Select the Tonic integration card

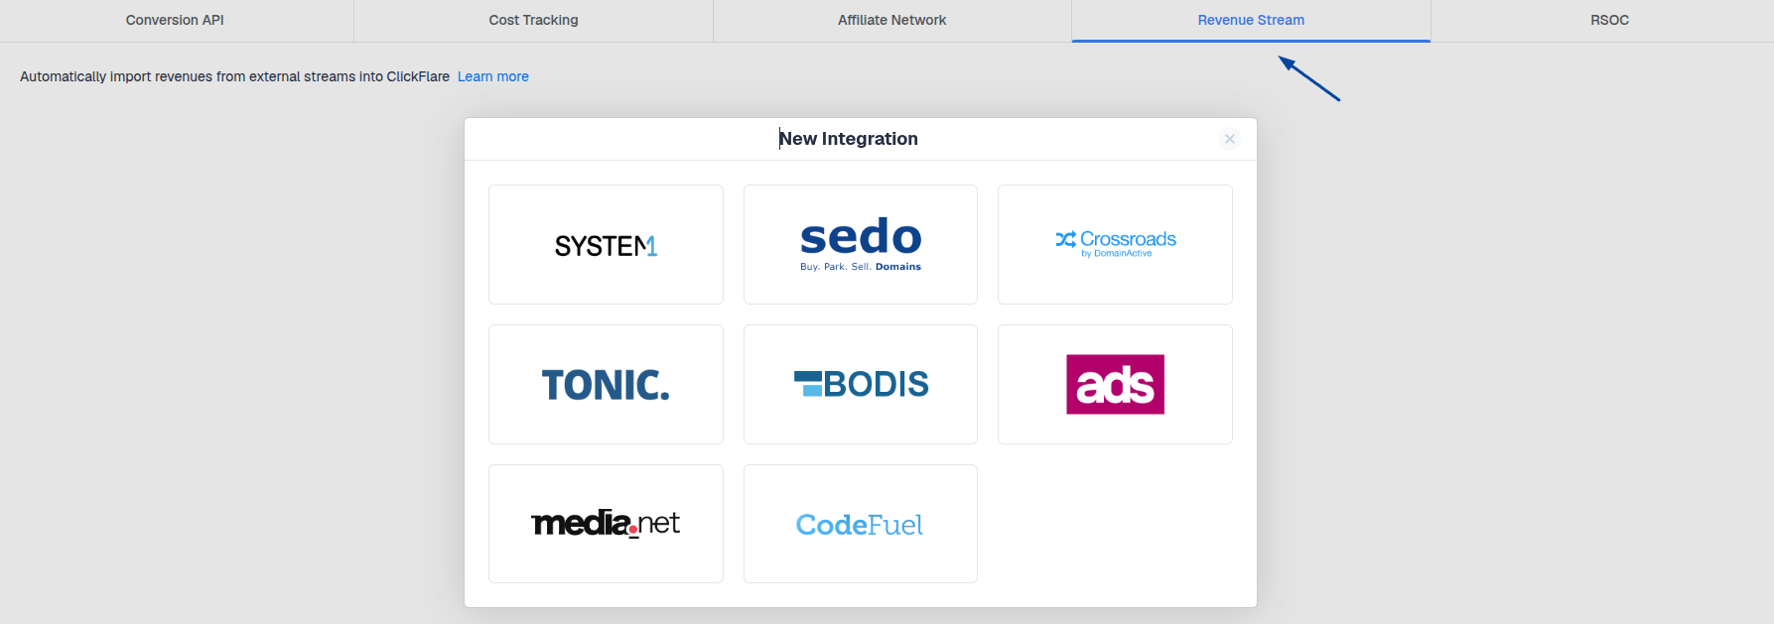click(606, 384)
